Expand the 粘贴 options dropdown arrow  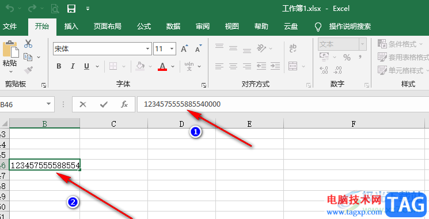11,71
